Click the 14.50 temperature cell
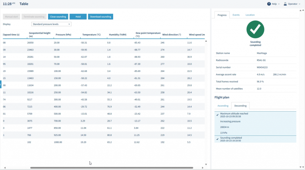The width and height of the screenshot is (305, 170). [83, 135]
